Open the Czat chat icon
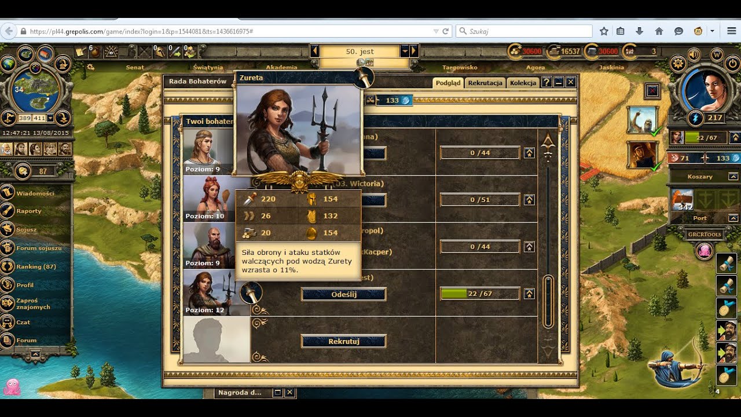The image size is (741, 417). pos(8,322)
